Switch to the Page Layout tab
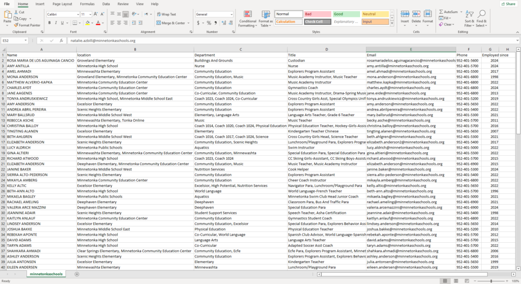This screenshot has width=521, height=284. click(62, 4)
